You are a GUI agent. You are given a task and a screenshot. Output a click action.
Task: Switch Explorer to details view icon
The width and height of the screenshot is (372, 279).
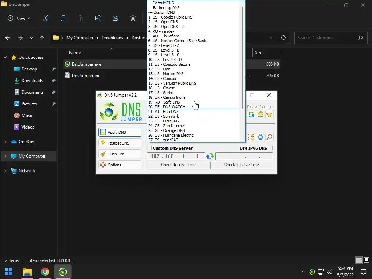tap(359, 260)
